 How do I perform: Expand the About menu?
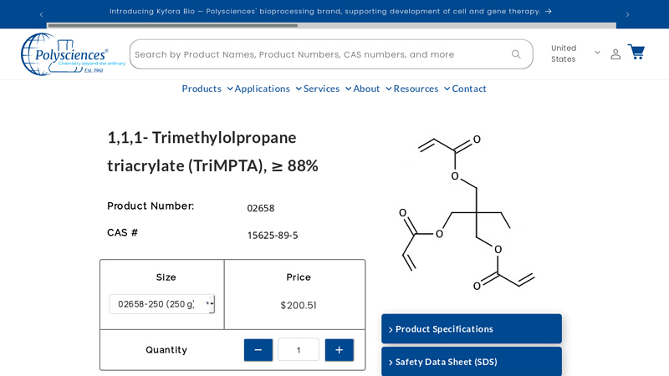(x=371, y=89)
